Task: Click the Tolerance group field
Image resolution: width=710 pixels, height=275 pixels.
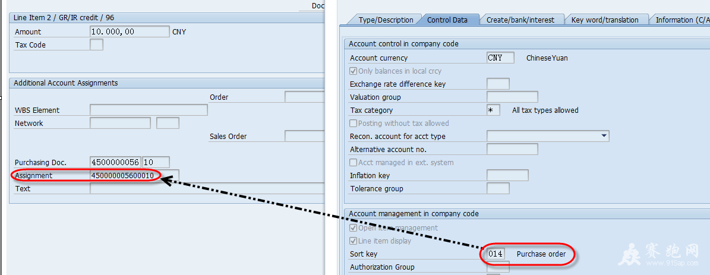Action: coord(498,189)
